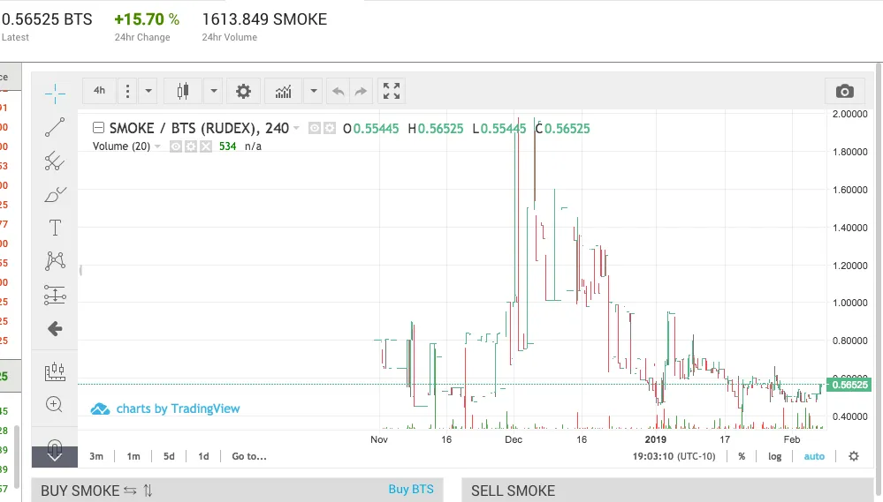Toggle auto scale mode
Image resolution: width=883 pixels, height=502 pixels.
pos(814,456)
